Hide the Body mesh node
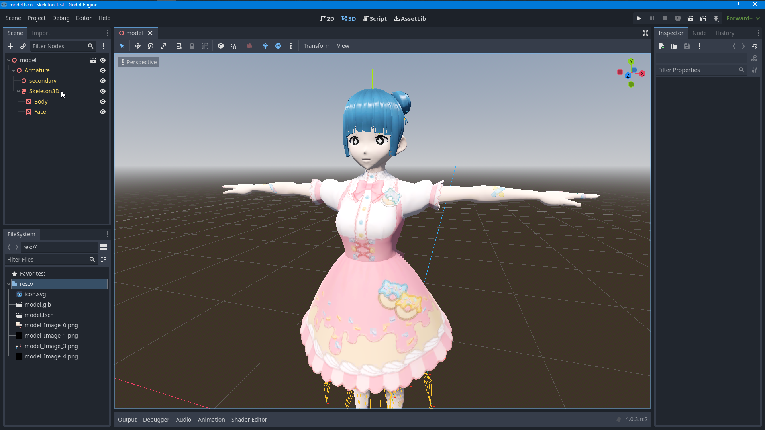Screen dimensions: 765x430 (x=102, y=102)
